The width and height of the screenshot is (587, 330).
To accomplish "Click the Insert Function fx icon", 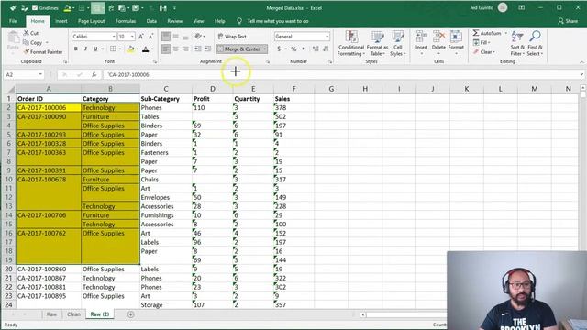I will [x=94, y=74].
